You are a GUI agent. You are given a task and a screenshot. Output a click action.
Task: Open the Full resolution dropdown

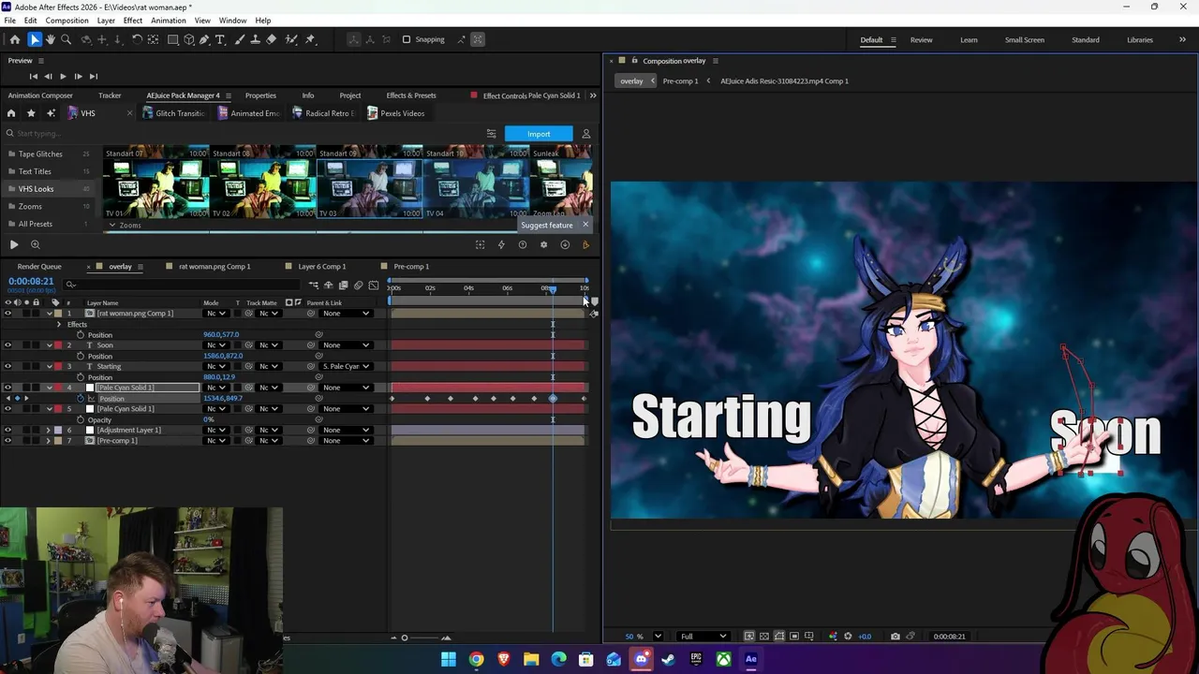(703, 637)
